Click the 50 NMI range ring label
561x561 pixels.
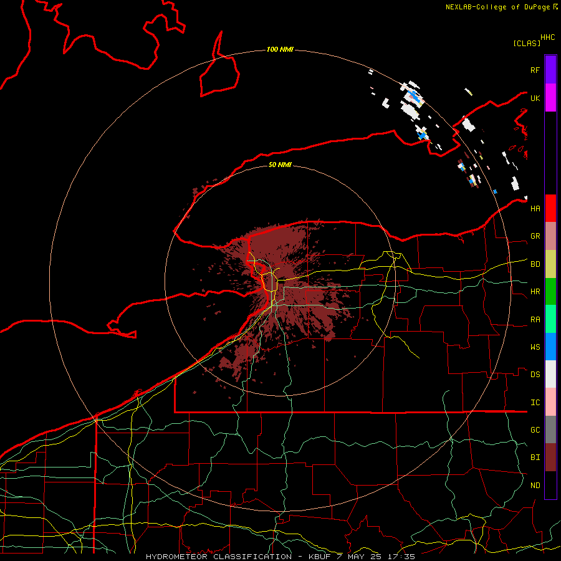[x=280, y=165]
